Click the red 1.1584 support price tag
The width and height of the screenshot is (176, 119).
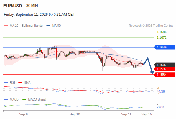click(x=164, y=75)
